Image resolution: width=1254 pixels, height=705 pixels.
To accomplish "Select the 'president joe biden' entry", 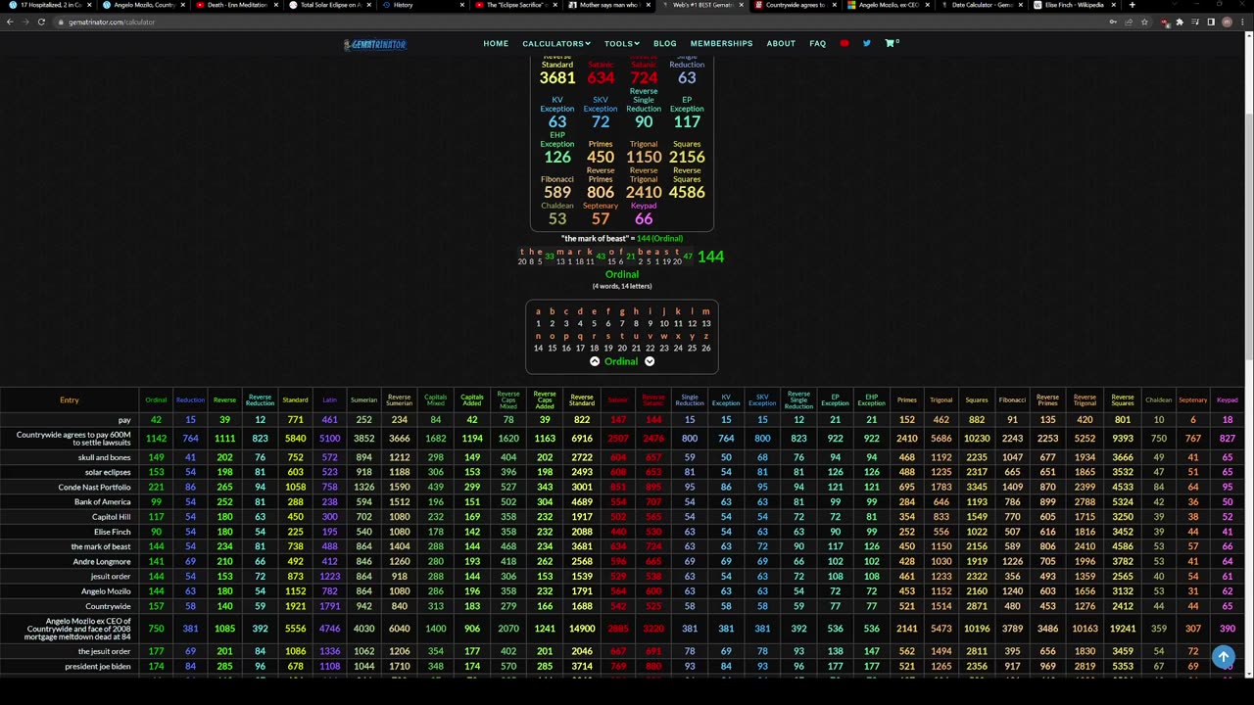I will point(97,666).
